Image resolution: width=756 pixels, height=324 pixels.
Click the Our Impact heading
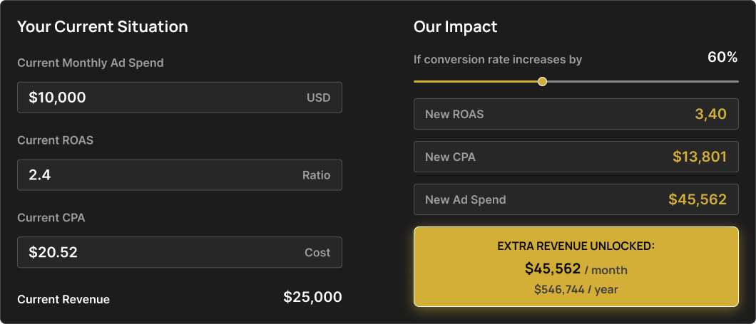[455, 26]
